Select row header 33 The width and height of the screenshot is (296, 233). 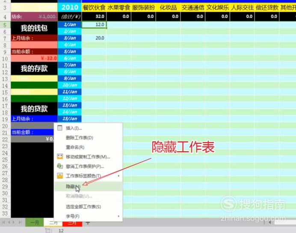pyautogui.click(x=5, y=213)
